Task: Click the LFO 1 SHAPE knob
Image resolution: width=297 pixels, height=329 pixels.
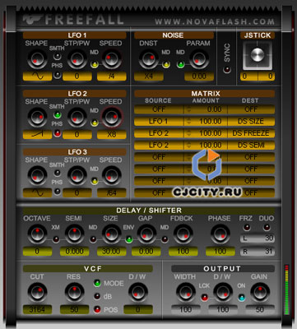Action: tap(37, 59)
